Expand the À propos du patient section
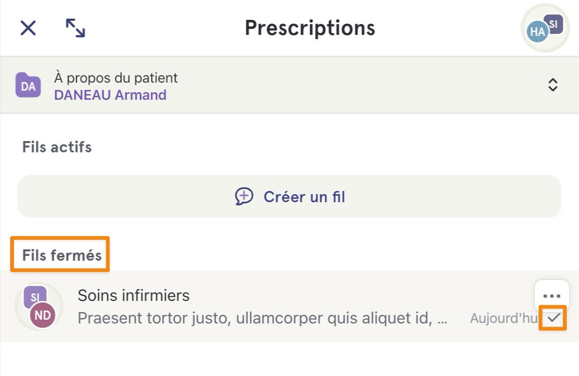 [x=552, y=85]
